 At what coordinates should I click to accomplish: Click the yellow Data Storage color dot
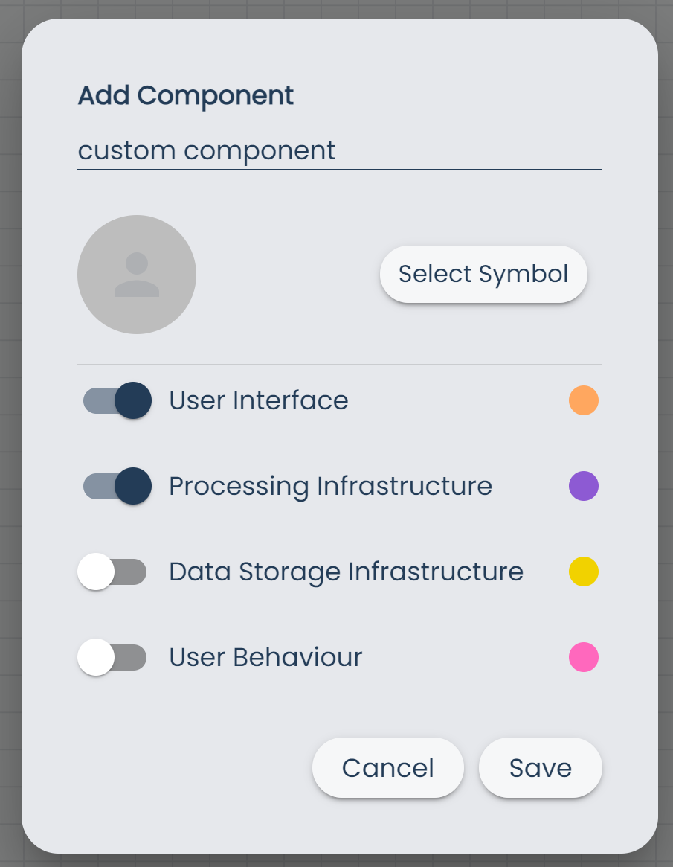(583, 572)
